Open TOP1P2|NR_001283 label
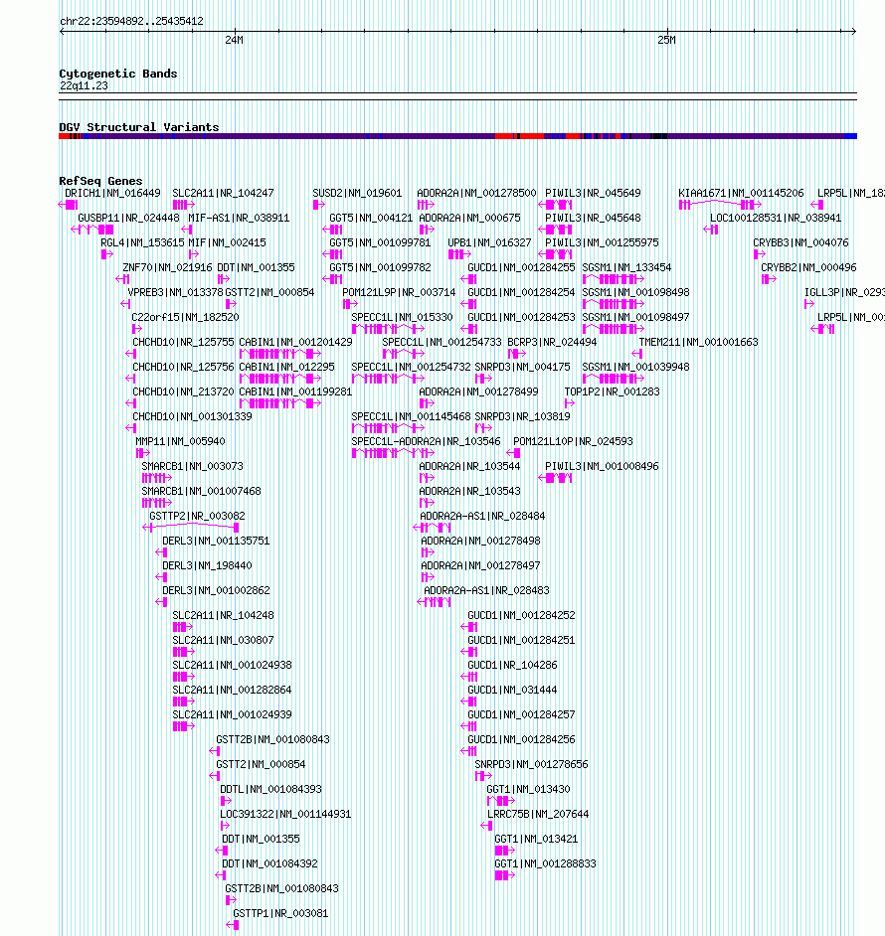 (x=612, y=392)
